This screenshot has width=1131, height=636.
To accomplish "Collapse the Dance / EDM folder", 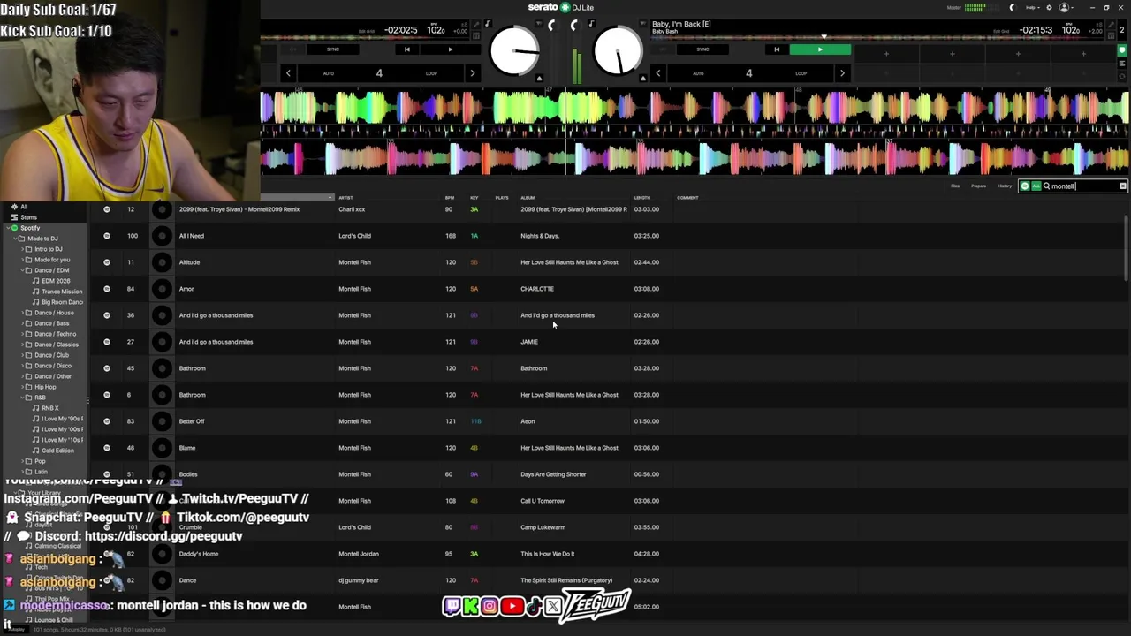I will click(x=21, y=270).
